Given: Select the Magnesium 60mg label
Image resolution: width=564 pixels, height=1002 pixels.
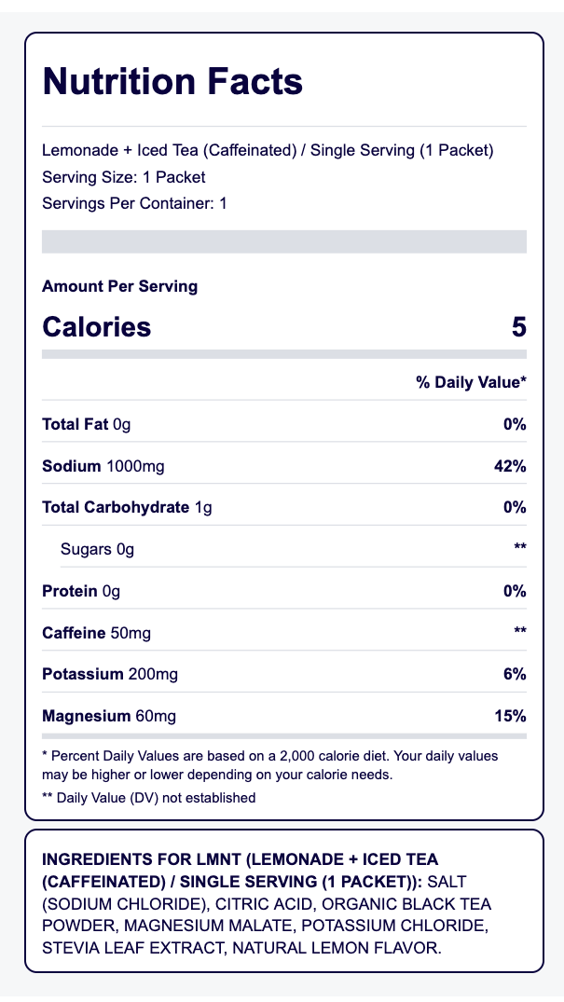Looking at the screenshot, I should [109, 717].
